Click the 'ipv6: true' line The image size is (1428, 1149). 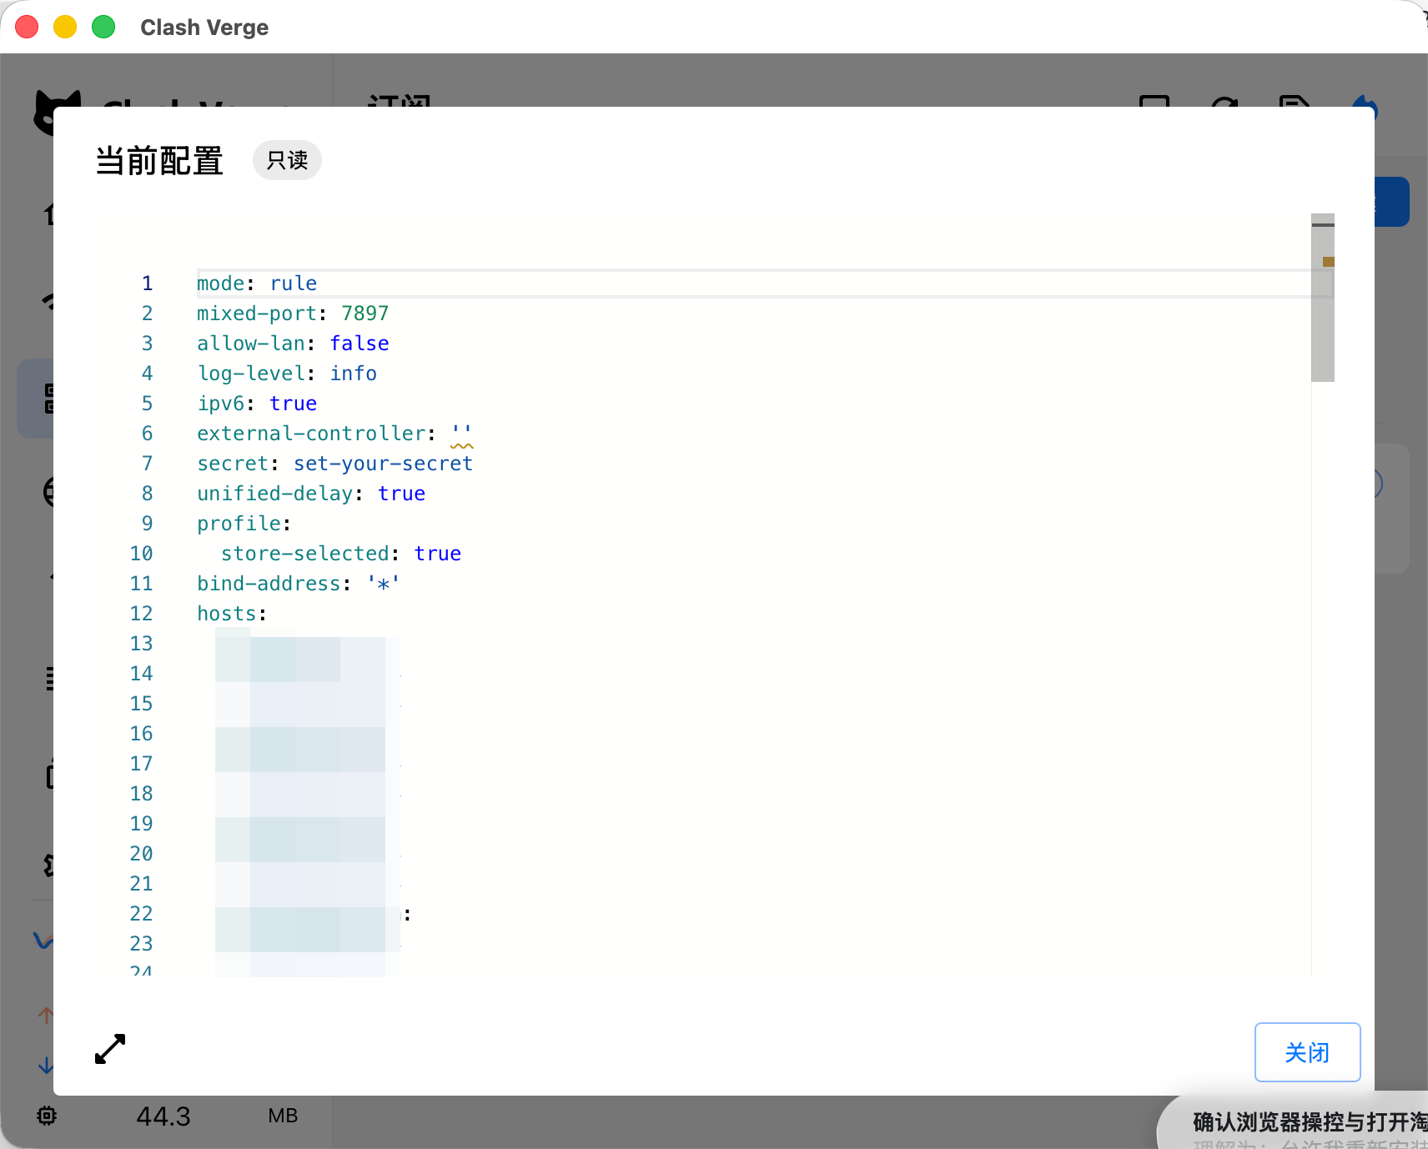[257, 404]
